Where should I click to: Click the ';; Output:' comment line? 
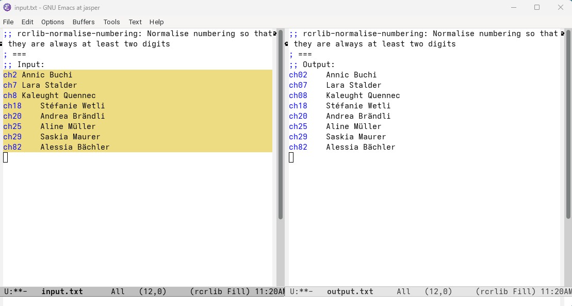click(x=312, y=65)
